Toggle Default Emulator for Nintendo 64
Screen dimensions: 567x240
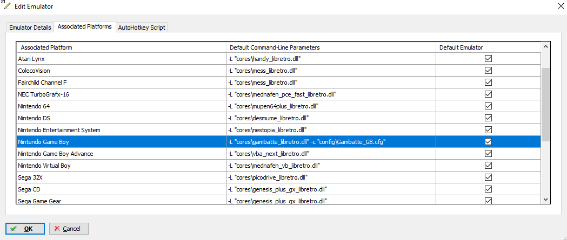tap(488, 106)
